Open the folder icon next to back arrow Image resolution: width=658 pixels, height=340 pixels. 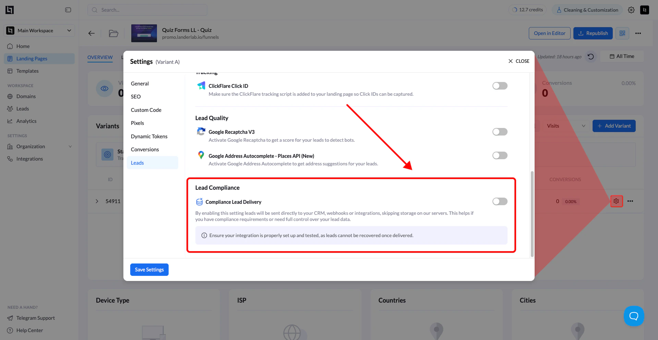113,33
